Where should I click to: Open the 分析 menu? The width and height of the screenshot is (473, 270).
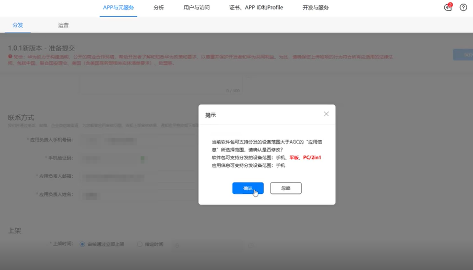(x=159, y=8)
